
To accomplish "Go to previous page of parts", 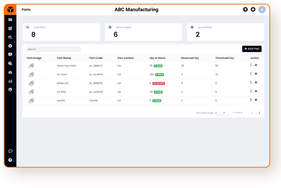I will point(252,113).
